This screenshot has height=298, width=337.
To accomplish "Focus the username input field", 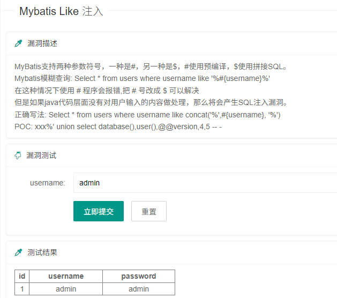I will [205, 183].
